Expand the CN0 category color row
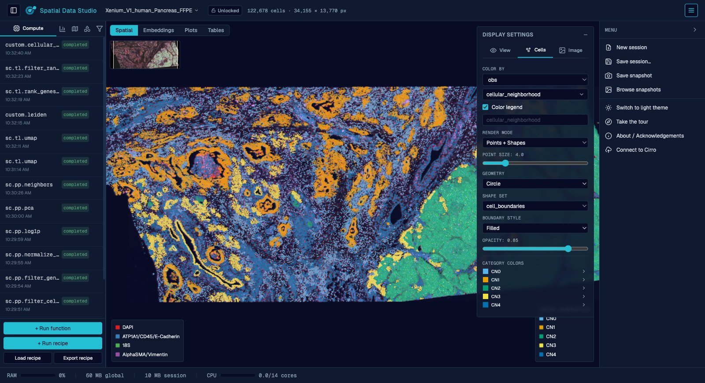 pos(535,271)
